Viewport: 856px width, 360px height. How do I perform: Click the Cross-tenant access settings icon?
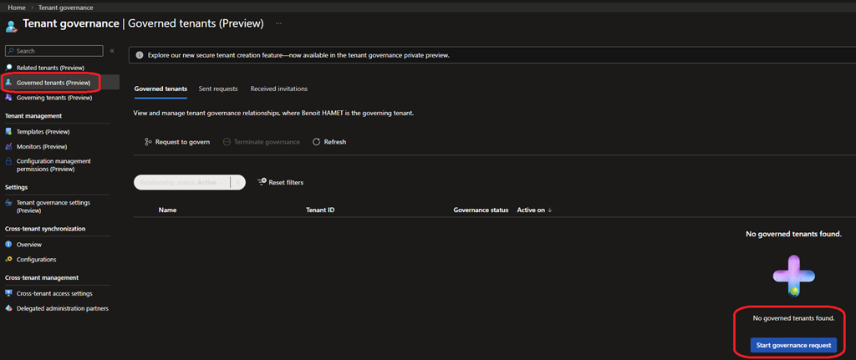pyautogui.click(x=9, y=293)
